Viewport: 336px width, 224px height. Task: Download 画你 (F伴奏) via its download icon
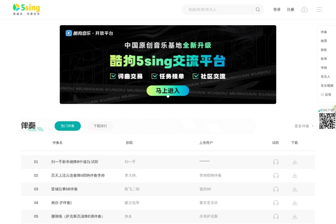click(x=295, y=203)
